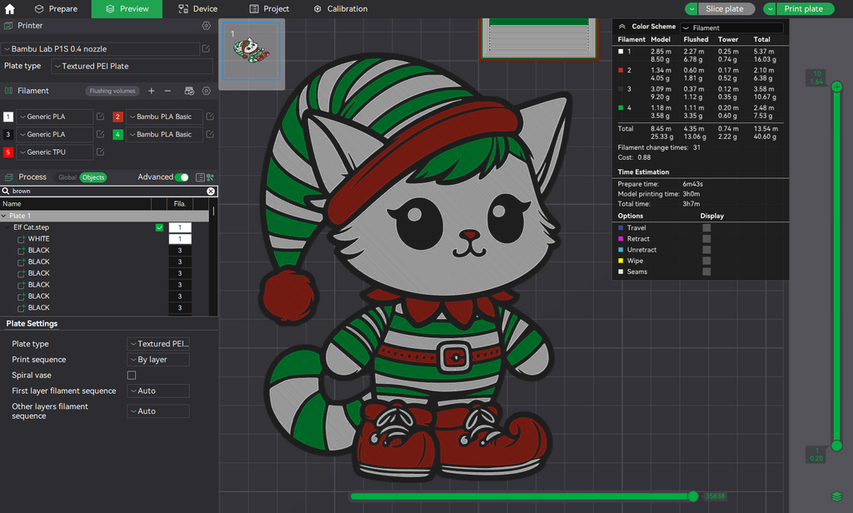Toggle the Elf Cat.step printable checkbox
Image resolution: width=853 pixels, height=513 pixels.
pyautogui.click(x=159, y=227)
